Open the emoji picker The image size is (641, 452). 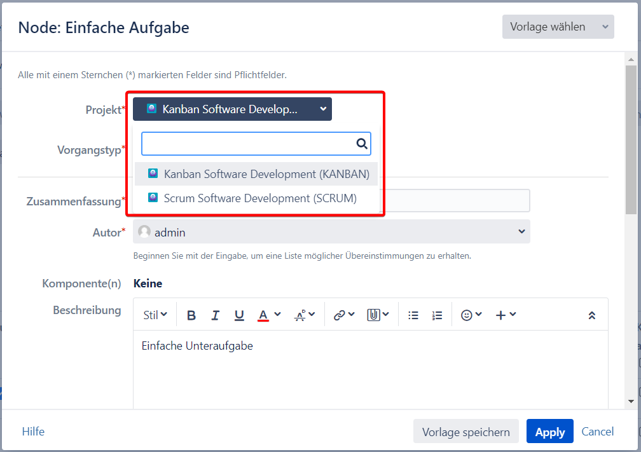pos(471,315)
